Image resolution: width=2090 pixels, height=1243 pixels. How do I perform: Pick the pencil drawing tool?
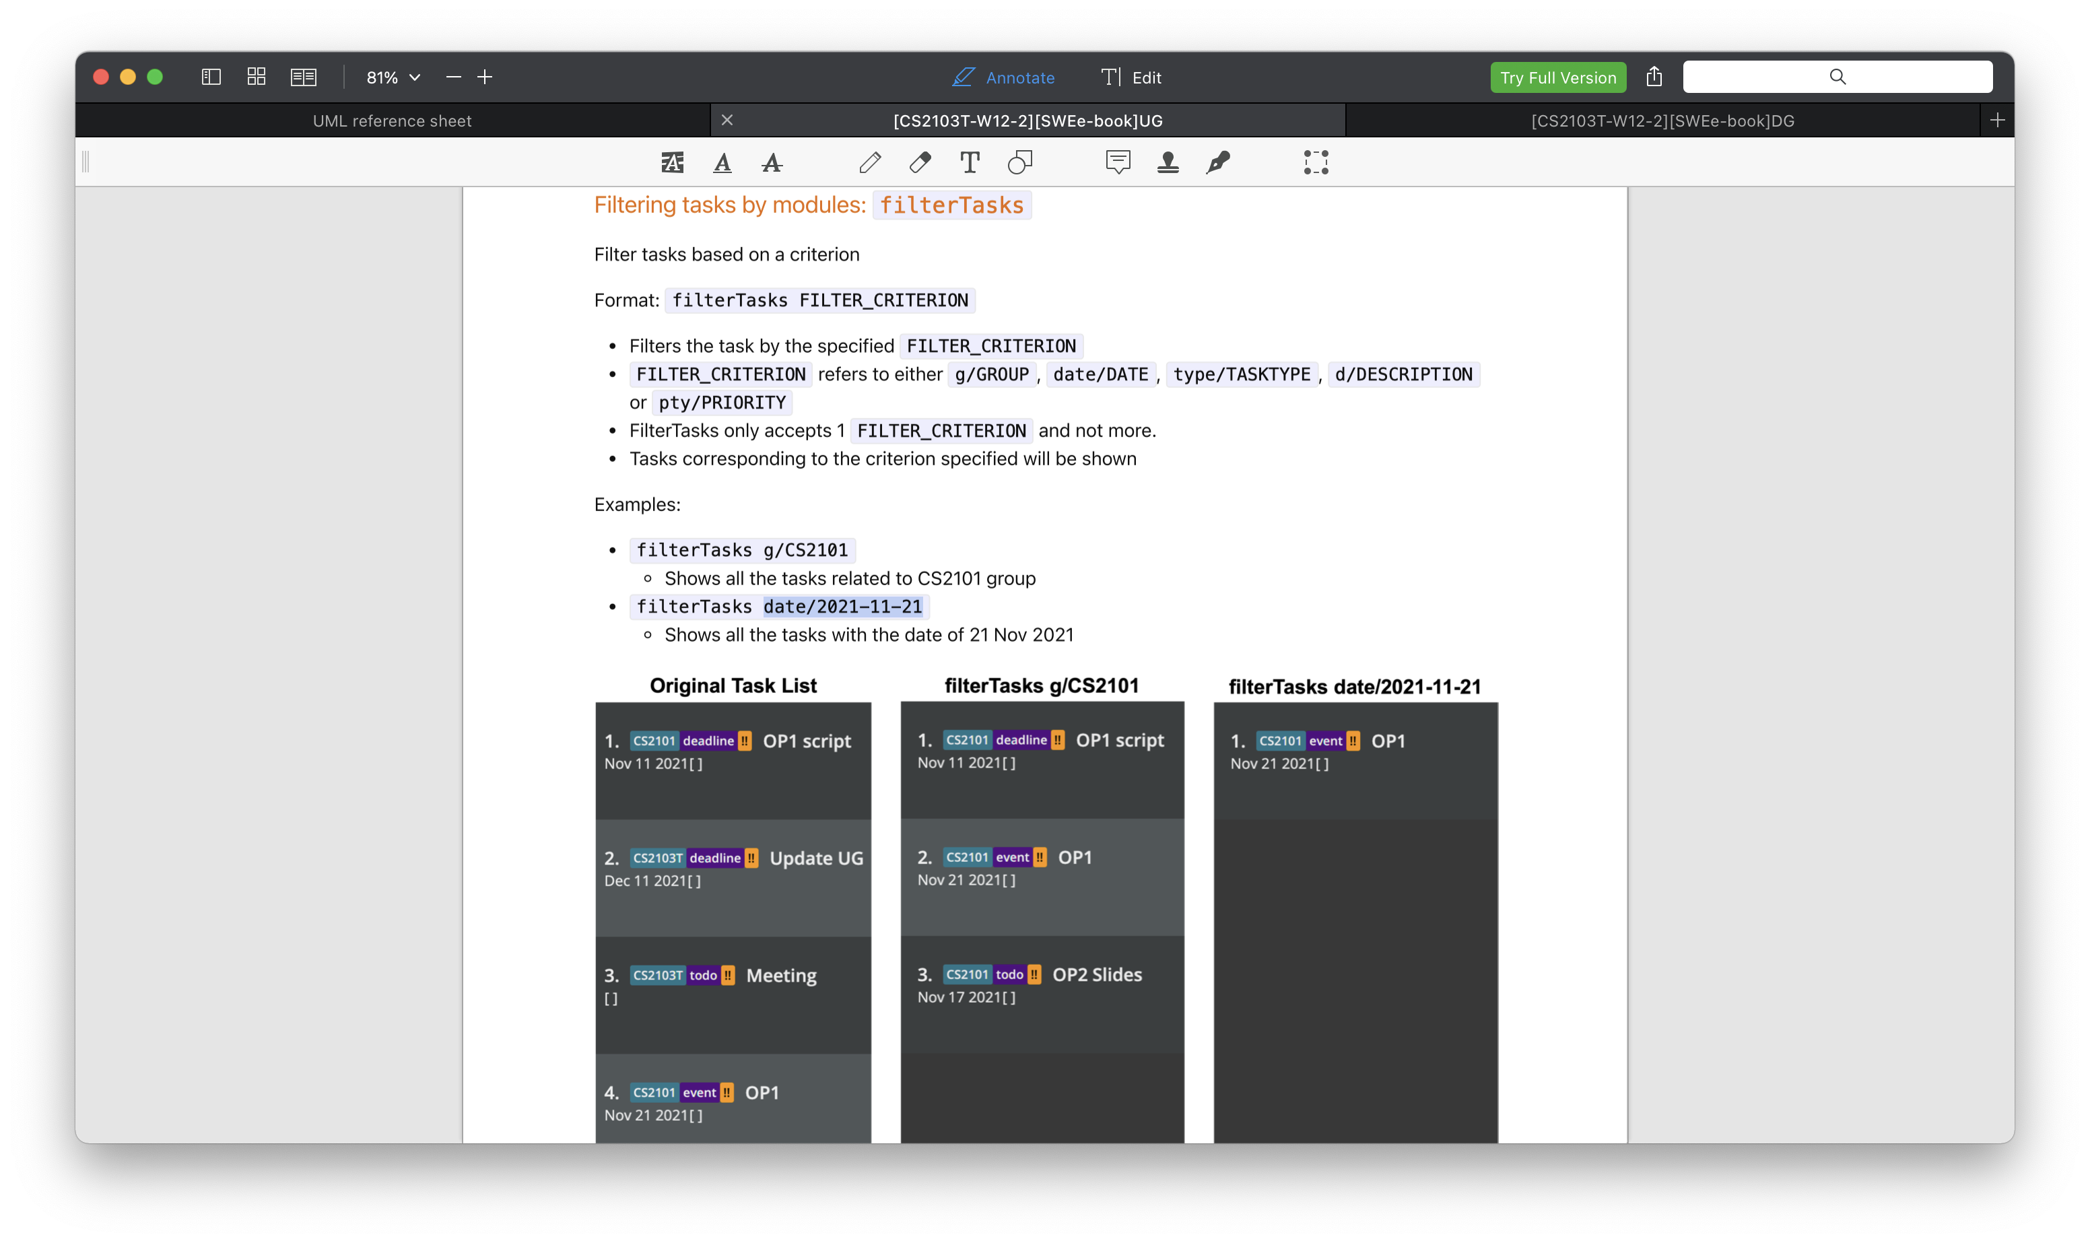[x=870, y=162]
